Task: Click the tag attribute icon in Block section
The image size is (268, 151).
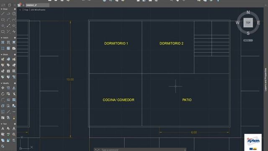Action: (8, 65)
